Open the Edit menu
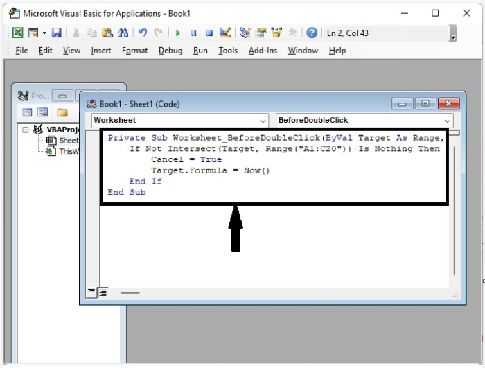The height and width of the screenshot is (368, 485). (x=46, y=51)
